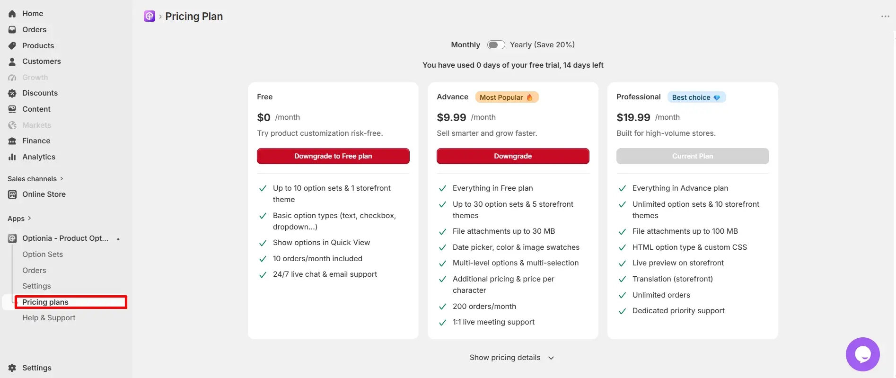
Task: Click the Home icon in sidebar
Action: (x=12, y=14)
